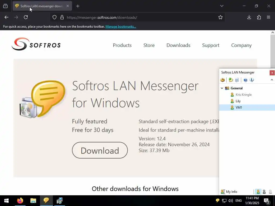Open message history notebook icon in Messenger
This screenshot has width=275, height=206.
click(237, 80)
